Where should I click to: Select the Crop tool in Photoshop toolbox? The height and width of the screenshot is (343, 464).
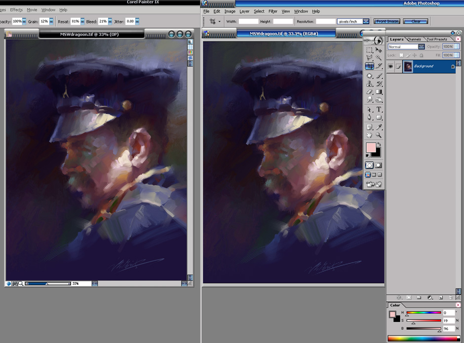point(369,66)
